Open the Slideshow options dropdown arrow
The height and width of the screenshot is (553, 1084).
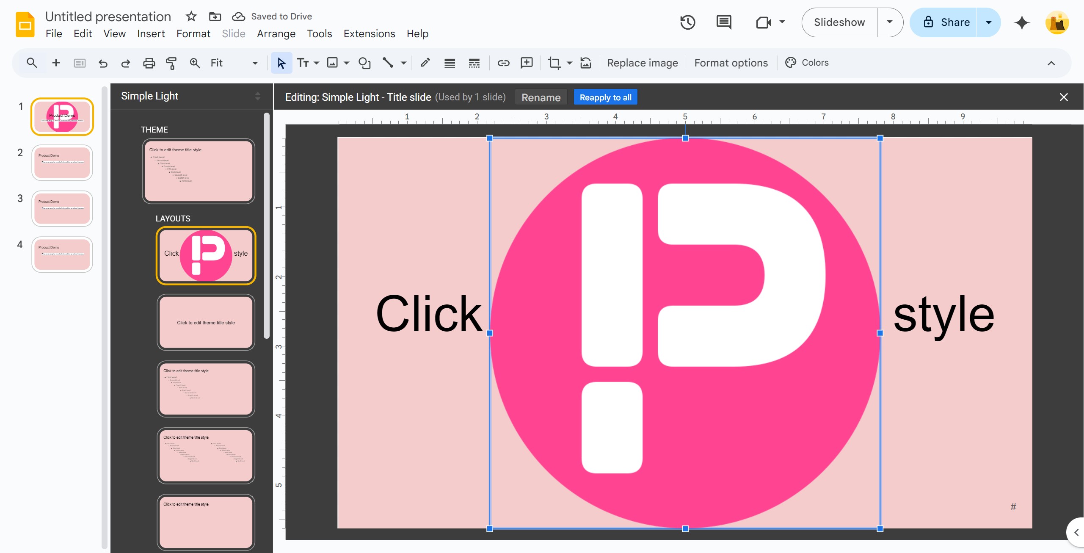click(890, 22)
